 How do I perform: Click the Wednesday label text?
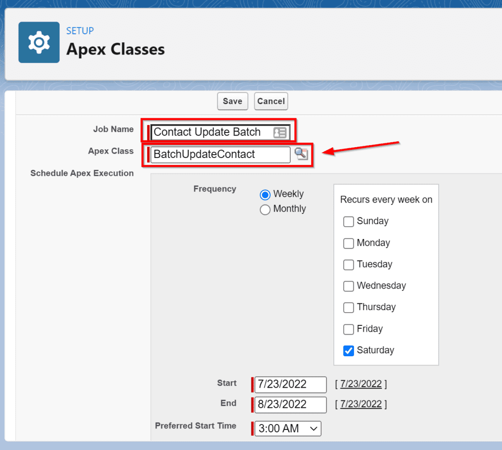[381, 285]
